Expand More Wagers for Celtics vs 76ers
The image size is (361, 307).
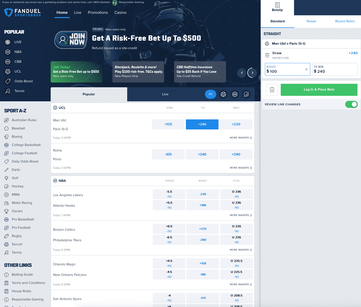[241, 250]
